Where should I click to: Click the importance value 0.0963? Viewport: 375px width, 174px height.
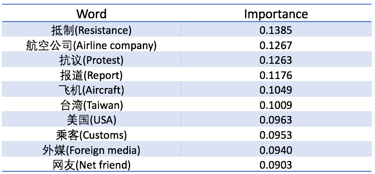tap(276, 120)
